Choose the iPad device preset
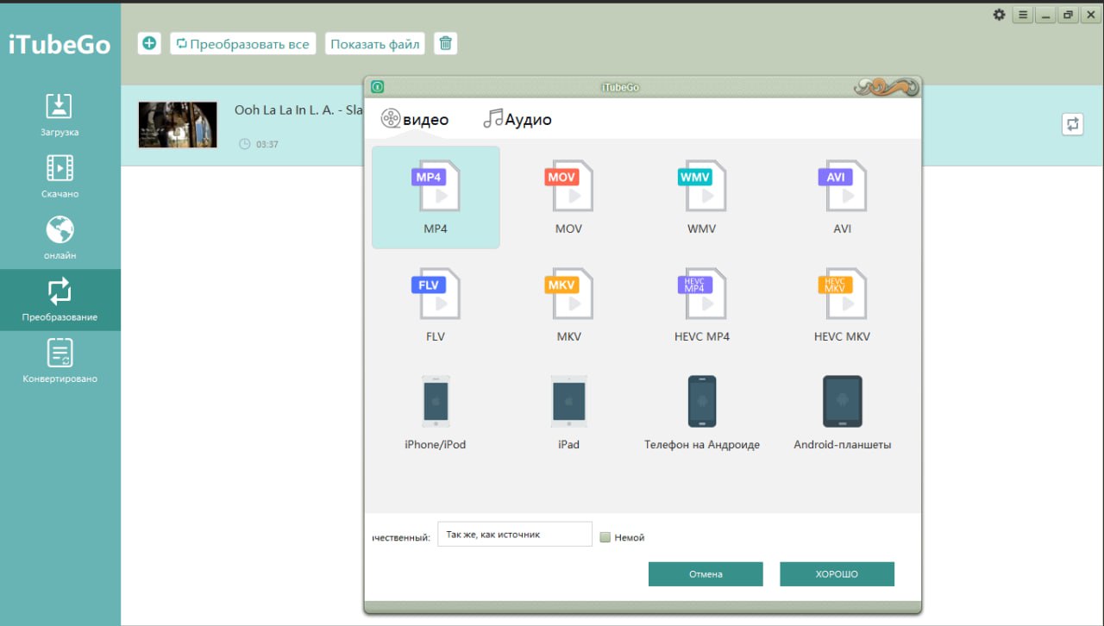Image resolution: width=1104 pixels, height=626 pixels. pos(568,413)
